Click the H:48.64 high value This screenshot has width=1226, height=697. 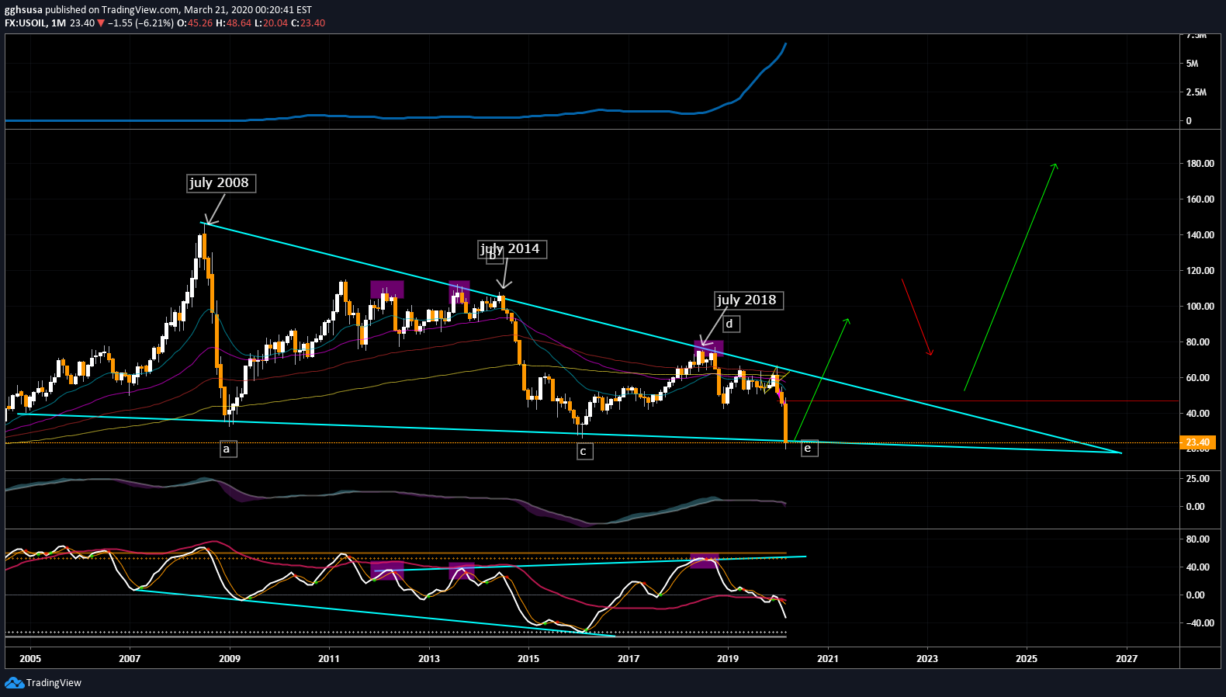(234, 23)
